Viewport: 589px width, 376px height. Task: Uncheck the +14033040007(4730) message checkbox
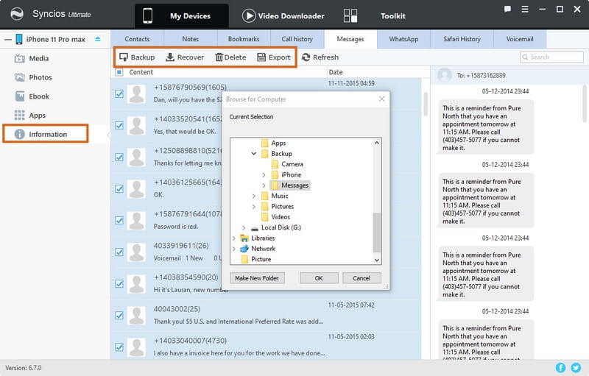[x=119, y=347]
